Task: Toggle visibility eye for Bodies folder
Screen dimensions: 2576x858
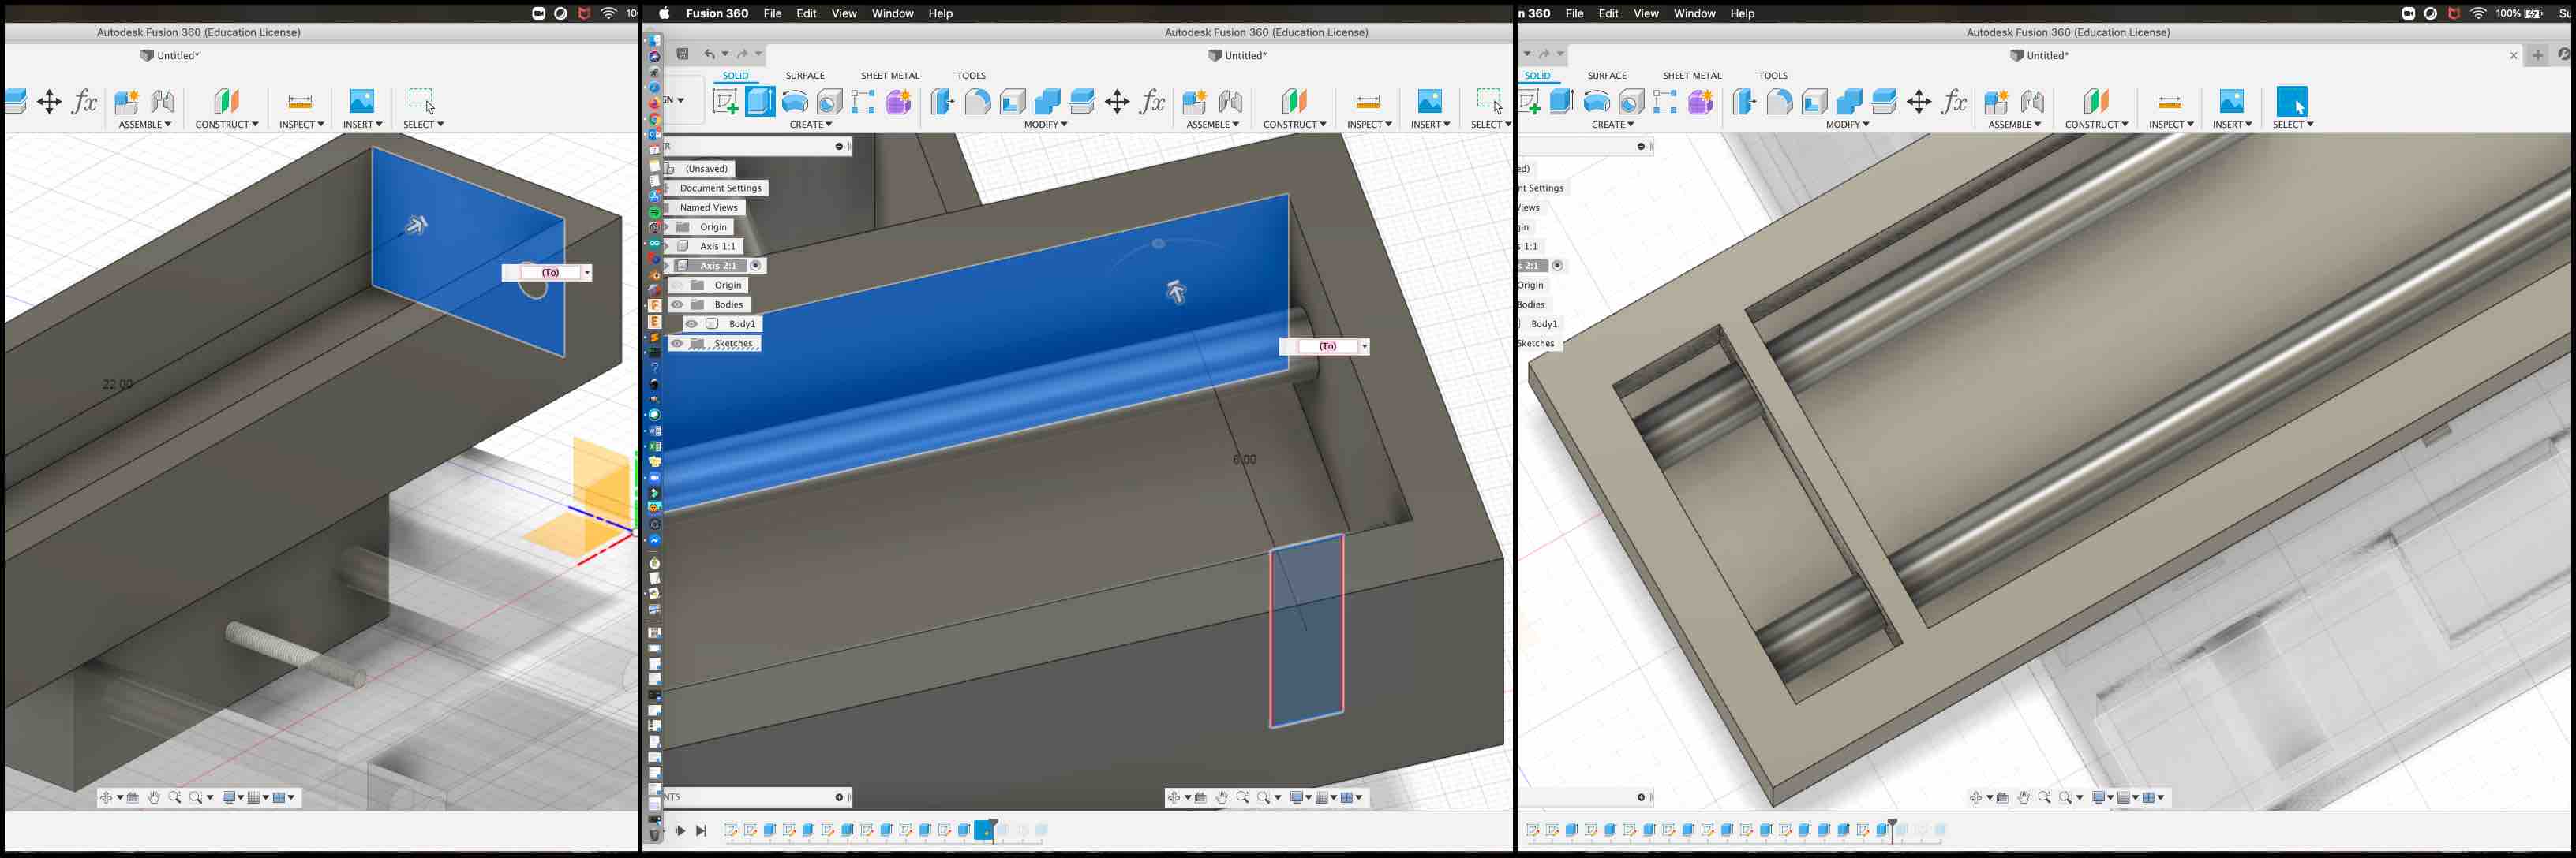Action: point(677,304)
